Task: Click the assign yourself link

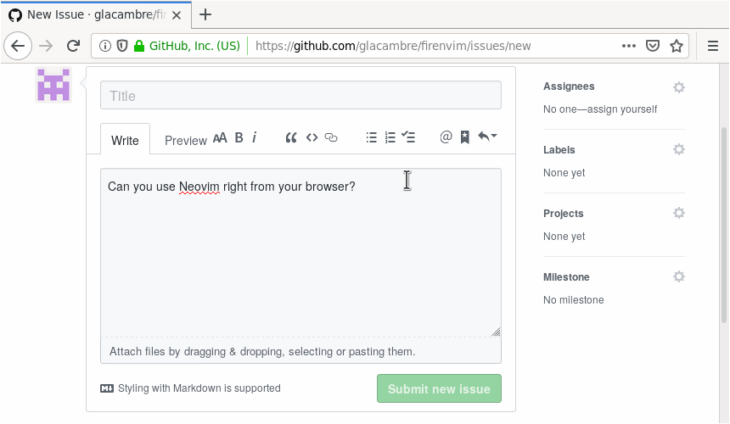Action: 622,109
